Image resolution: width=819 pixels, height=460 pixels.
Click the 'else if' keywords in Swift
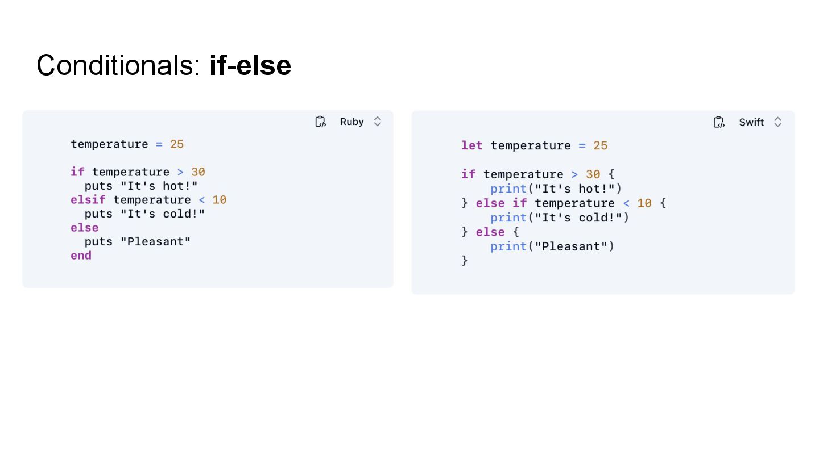[x=501, y=203]
